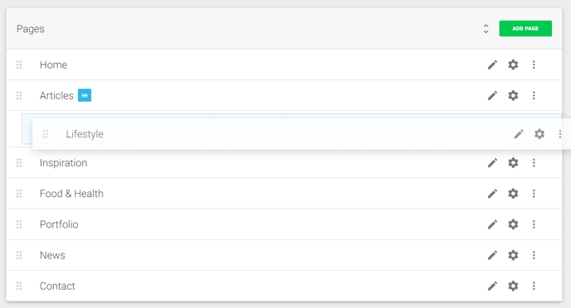The height and width of the screenshot is (308, 571).
Task: Open settings gear for Inspiration page
Action: [513, 163]
